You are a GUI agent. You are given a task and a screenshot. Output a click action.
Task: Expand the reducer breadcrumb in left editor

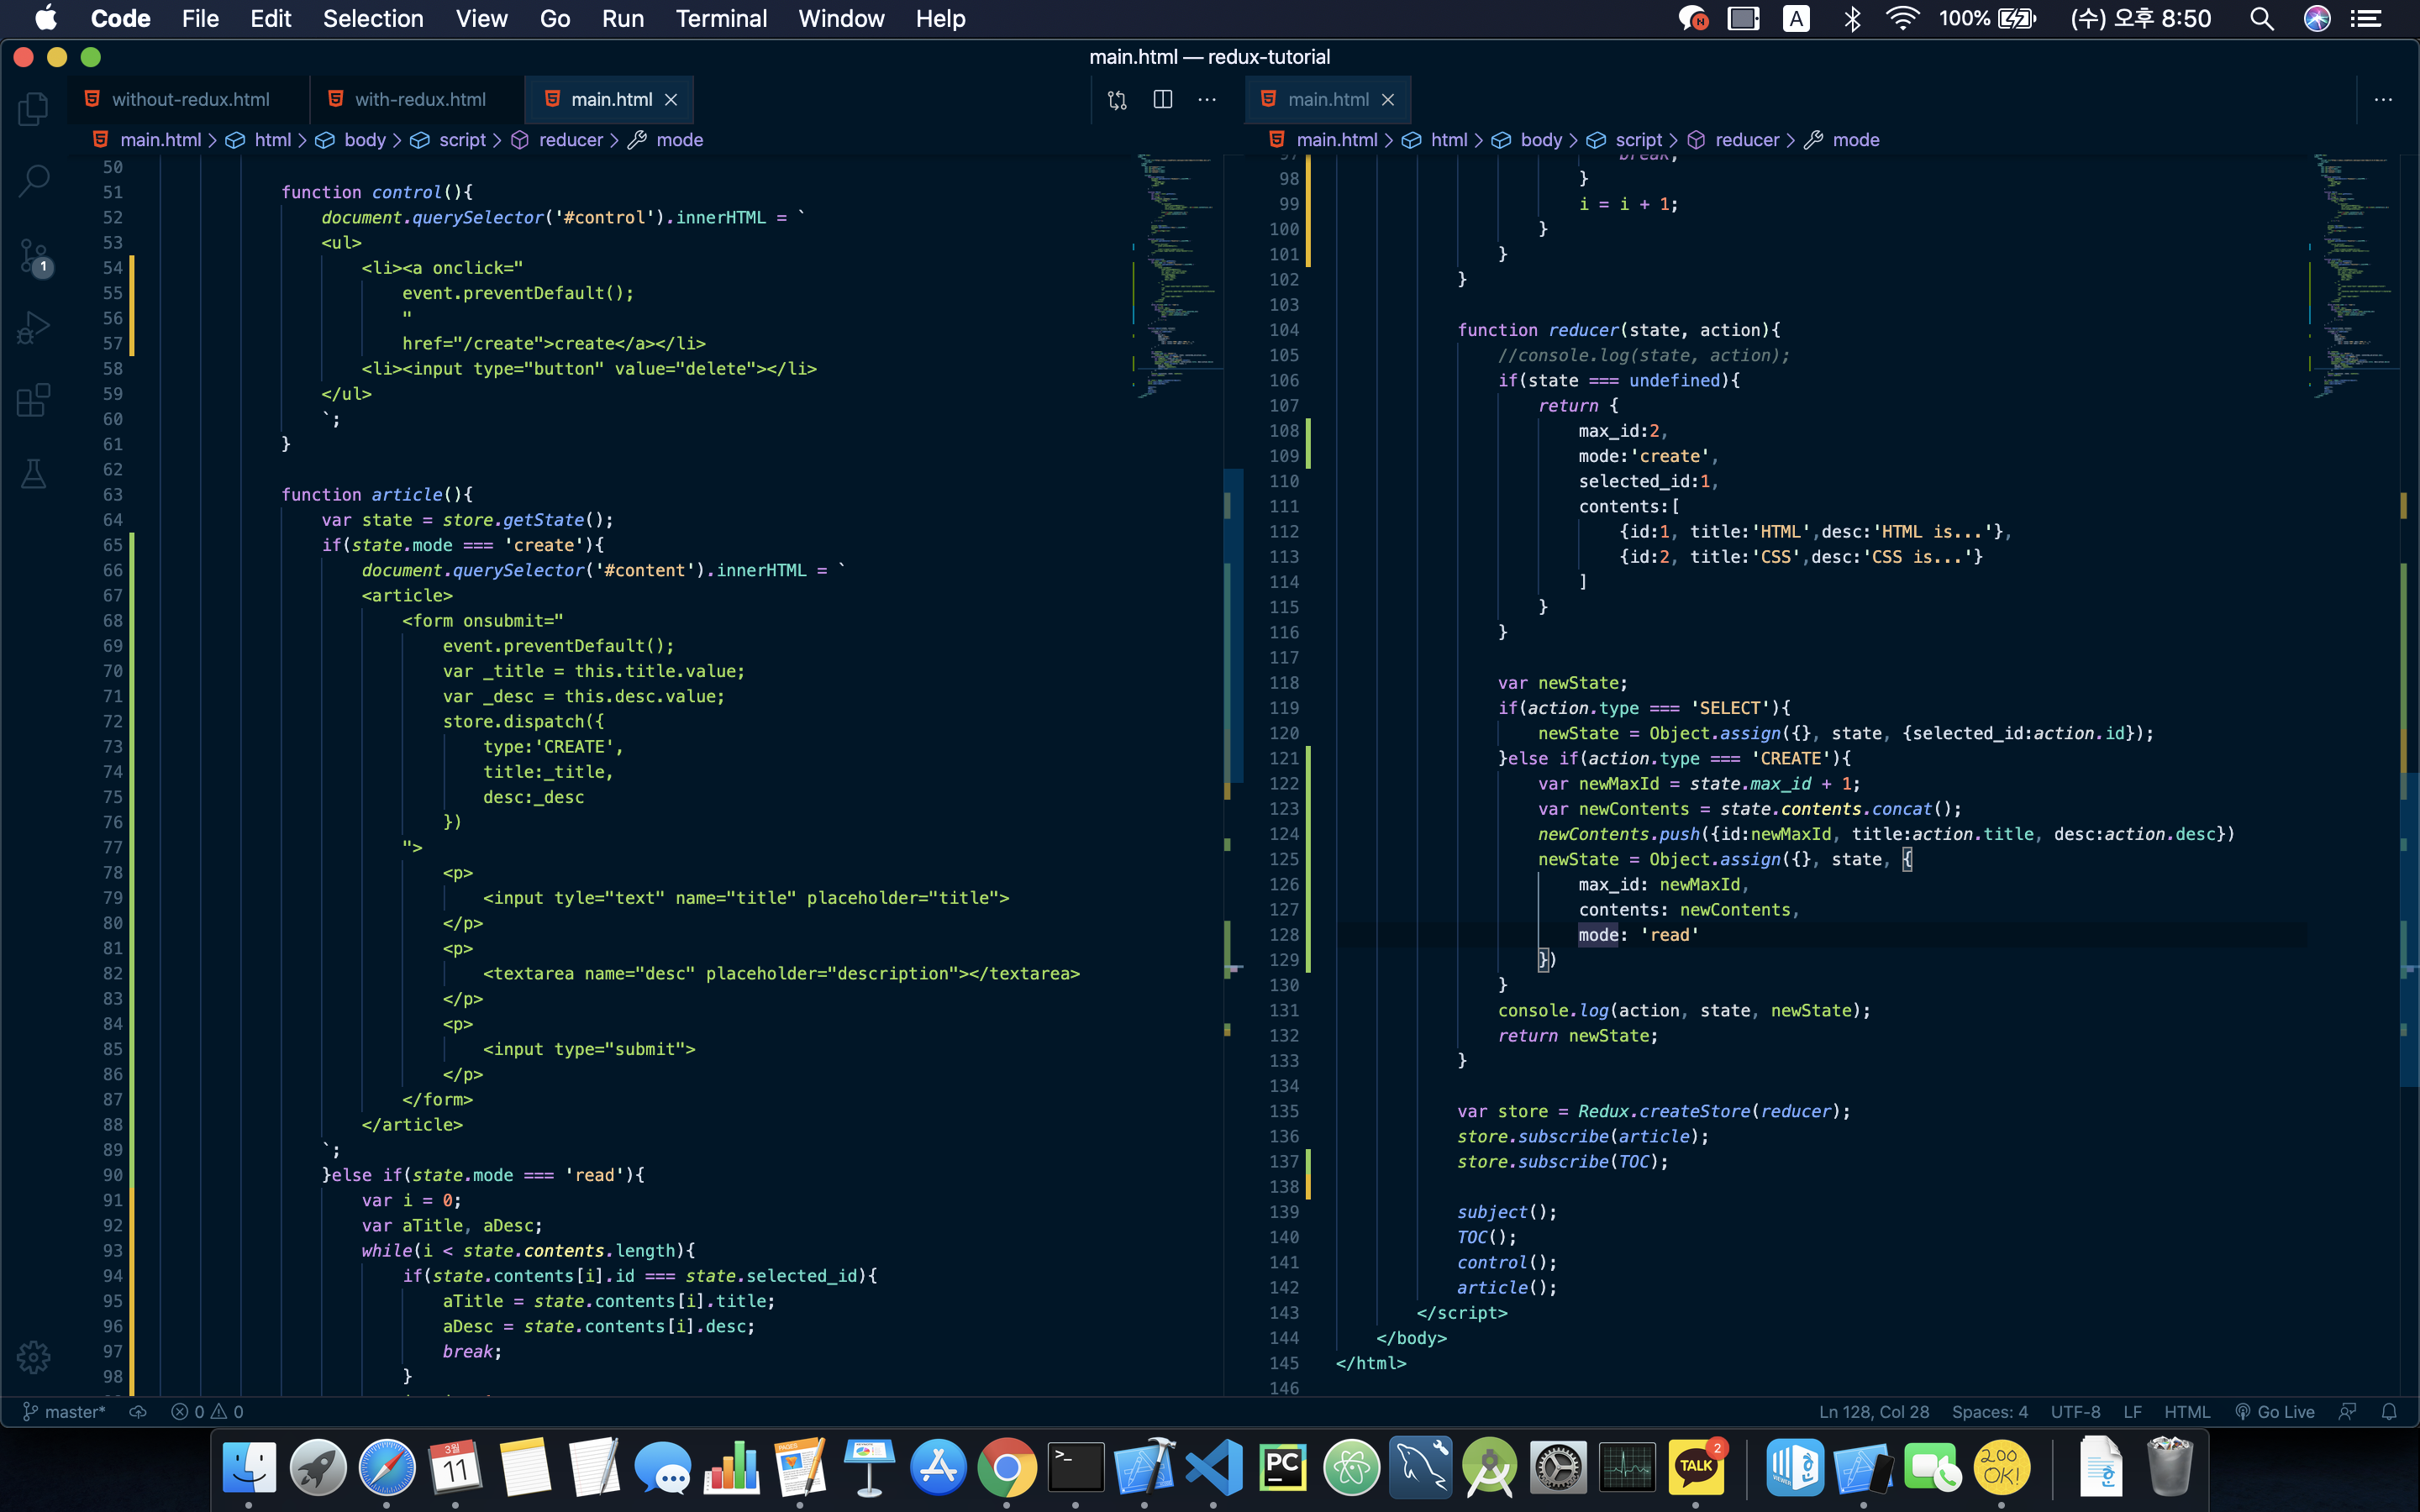point(570,140)
